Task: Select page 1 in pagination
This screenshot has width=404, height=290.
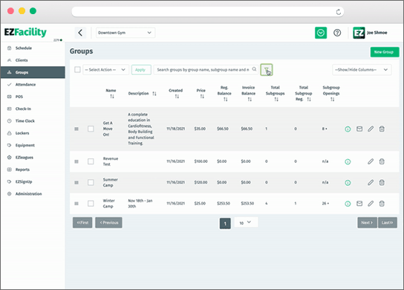Action: pos(225,223)
